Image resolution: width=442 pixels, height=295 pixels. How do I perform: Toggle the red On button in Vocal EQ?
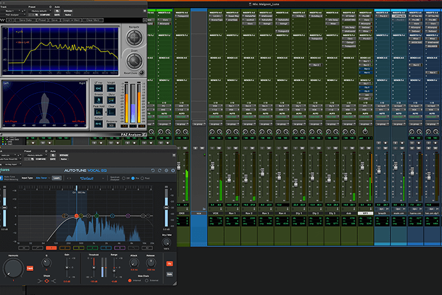pyautogui.click(x=169, y=264)
